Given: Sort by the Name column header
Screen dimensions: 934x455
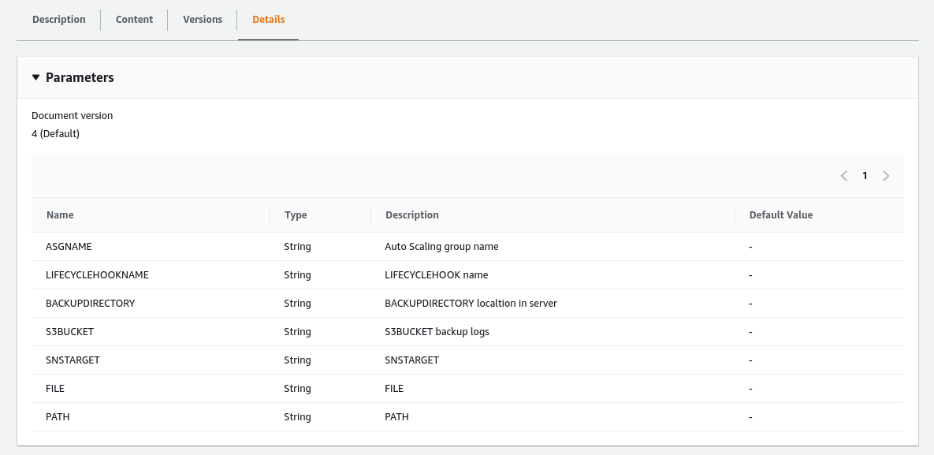Looking at the screenshot, I should coord(60,215).
